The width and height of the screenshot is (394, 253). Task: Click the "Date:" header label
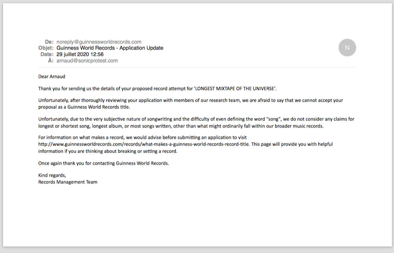[47, 54]
